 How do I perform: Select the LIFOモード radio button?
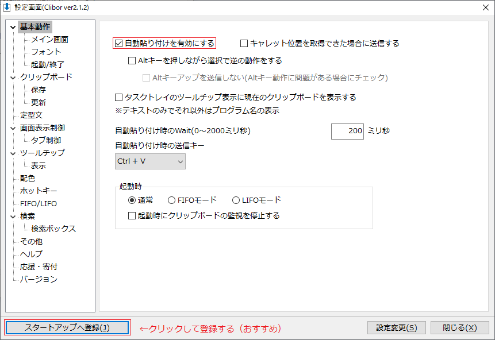pos(236,200)
